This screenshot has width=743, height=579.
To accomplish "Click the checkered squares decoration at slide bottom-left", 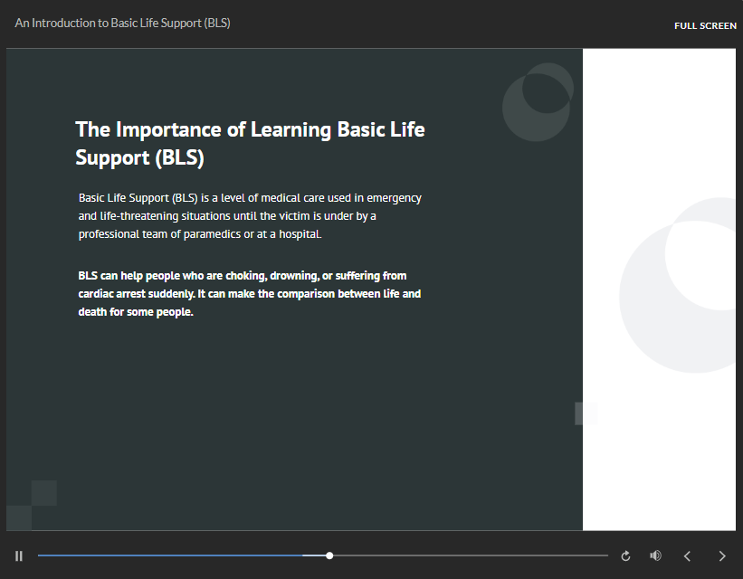I will tap(32, 505).
